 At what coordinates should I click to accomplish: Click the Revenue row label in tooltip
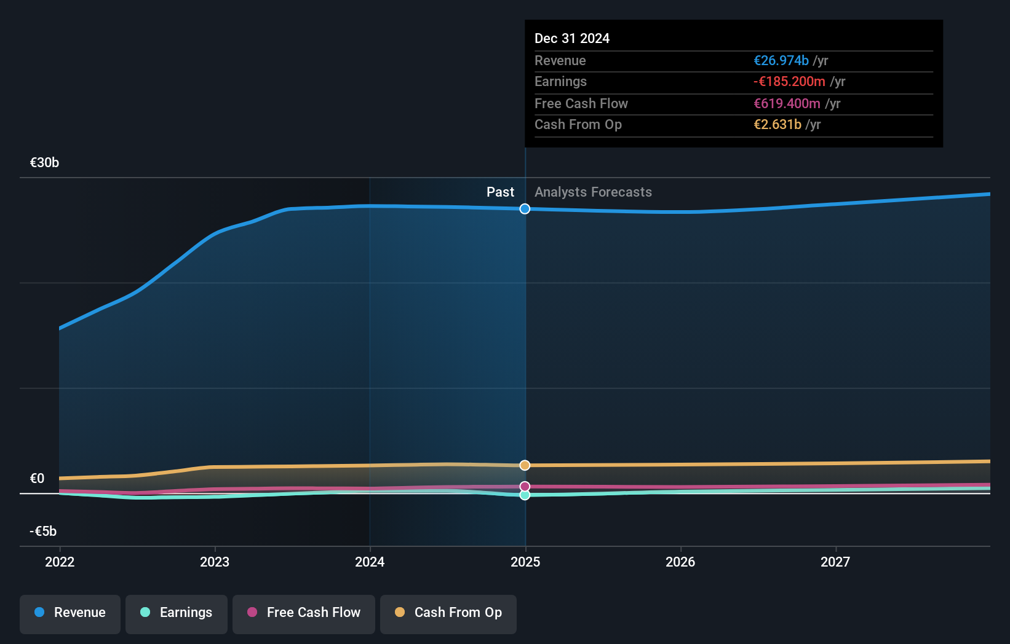tap(560, 61)
